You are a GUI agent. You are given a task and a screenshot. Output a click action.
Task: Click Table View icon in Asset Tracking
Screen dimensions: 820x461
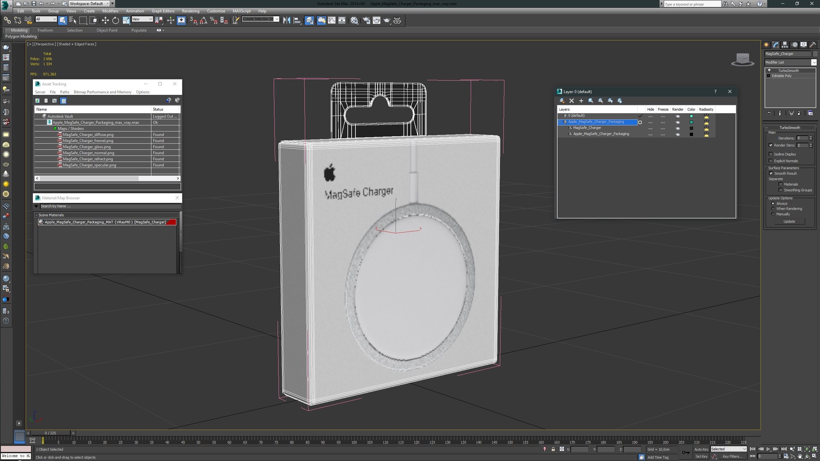click(x=63, y=101)
